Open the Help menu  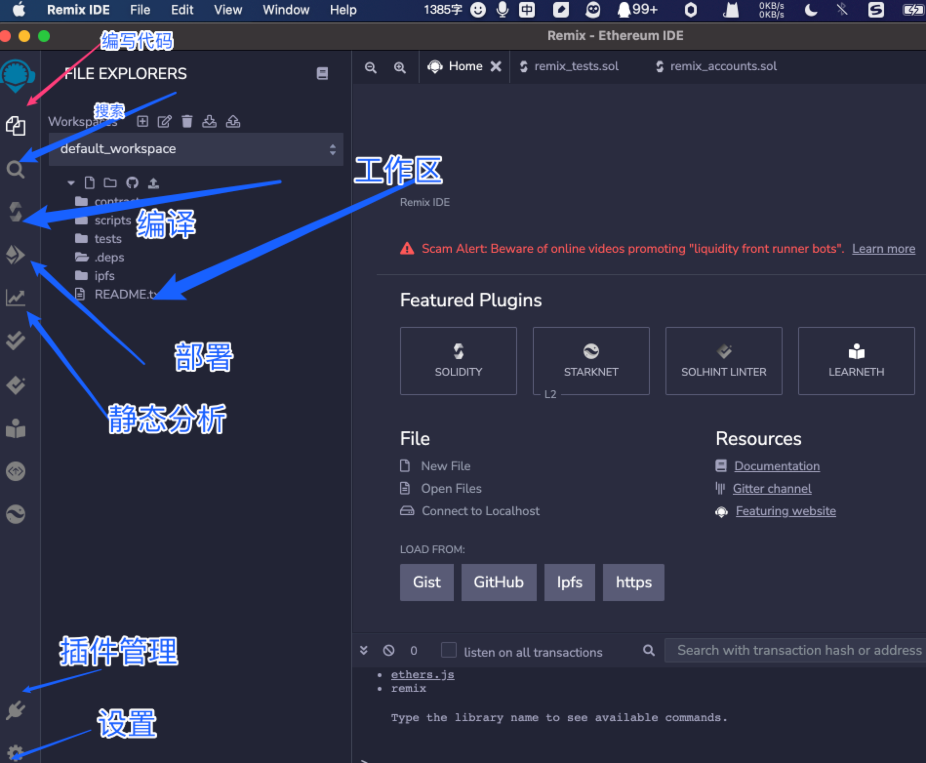click(343, 10)
